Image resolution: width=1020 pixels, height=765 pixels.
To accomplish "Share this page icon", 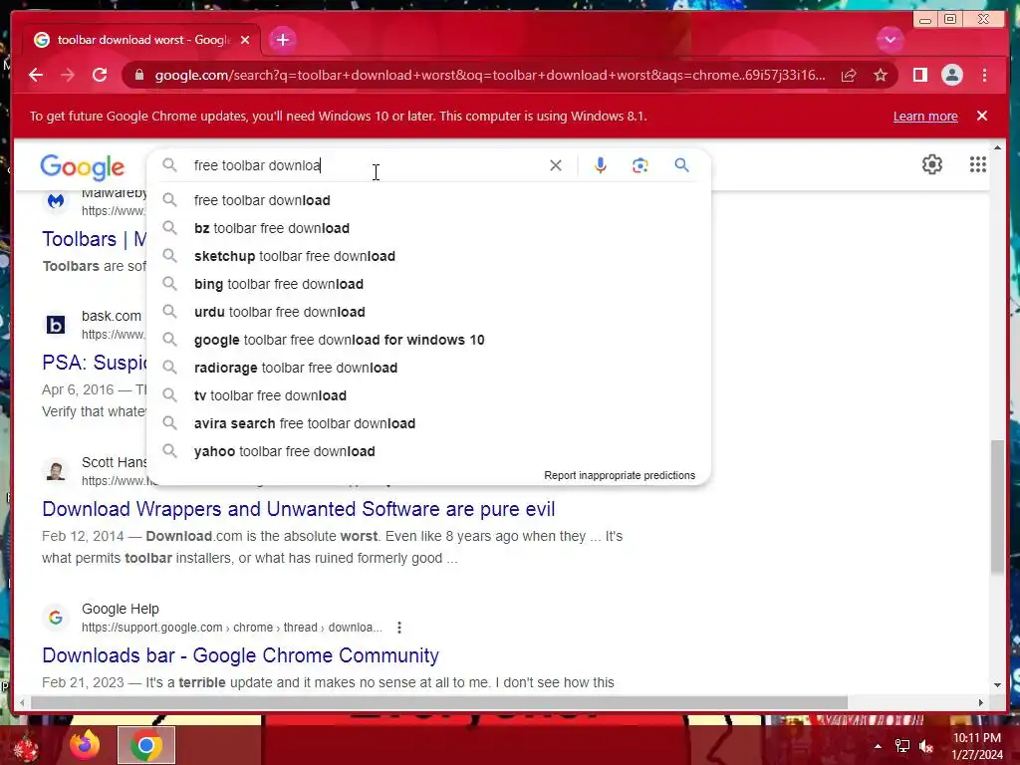I will (x=849, y=76).
